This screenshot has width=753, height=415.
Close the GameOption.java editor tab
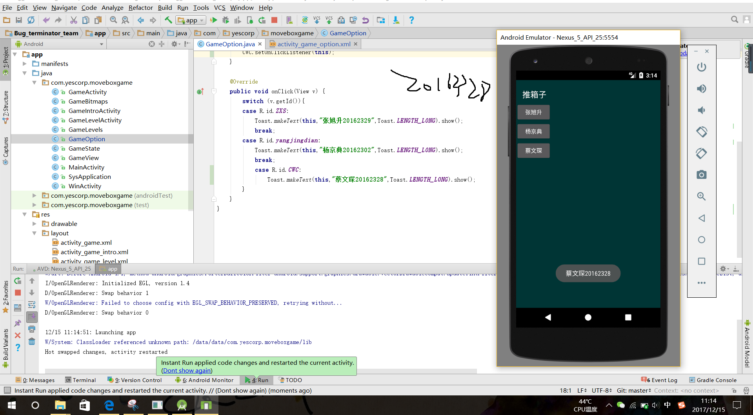260,44
